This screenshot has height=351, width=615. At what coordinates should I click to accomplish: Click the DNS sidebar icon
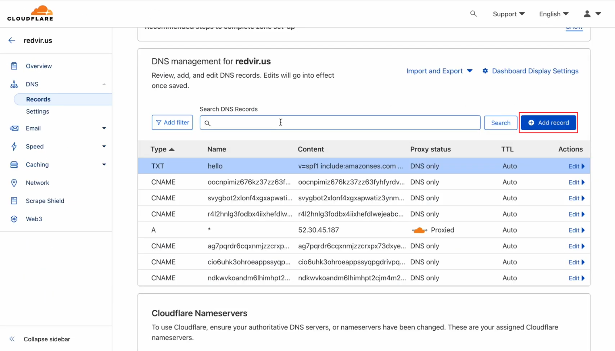click(14, 84)
